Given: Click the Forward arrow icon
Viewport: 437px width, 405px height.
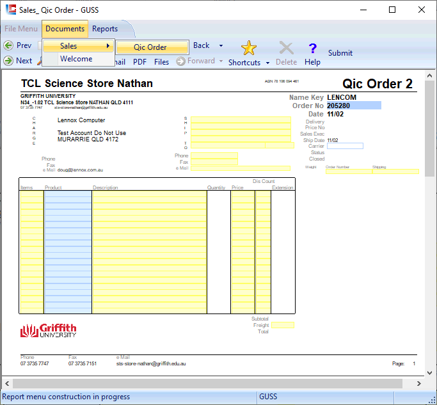Looking at the screenshot, I should pos(180,61).
